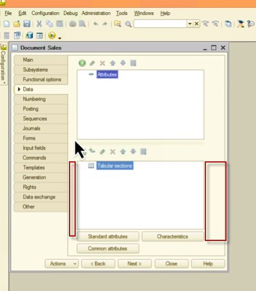The image size is (256, 291).
Task: Open the Edit menu
Action: [22, 13]
